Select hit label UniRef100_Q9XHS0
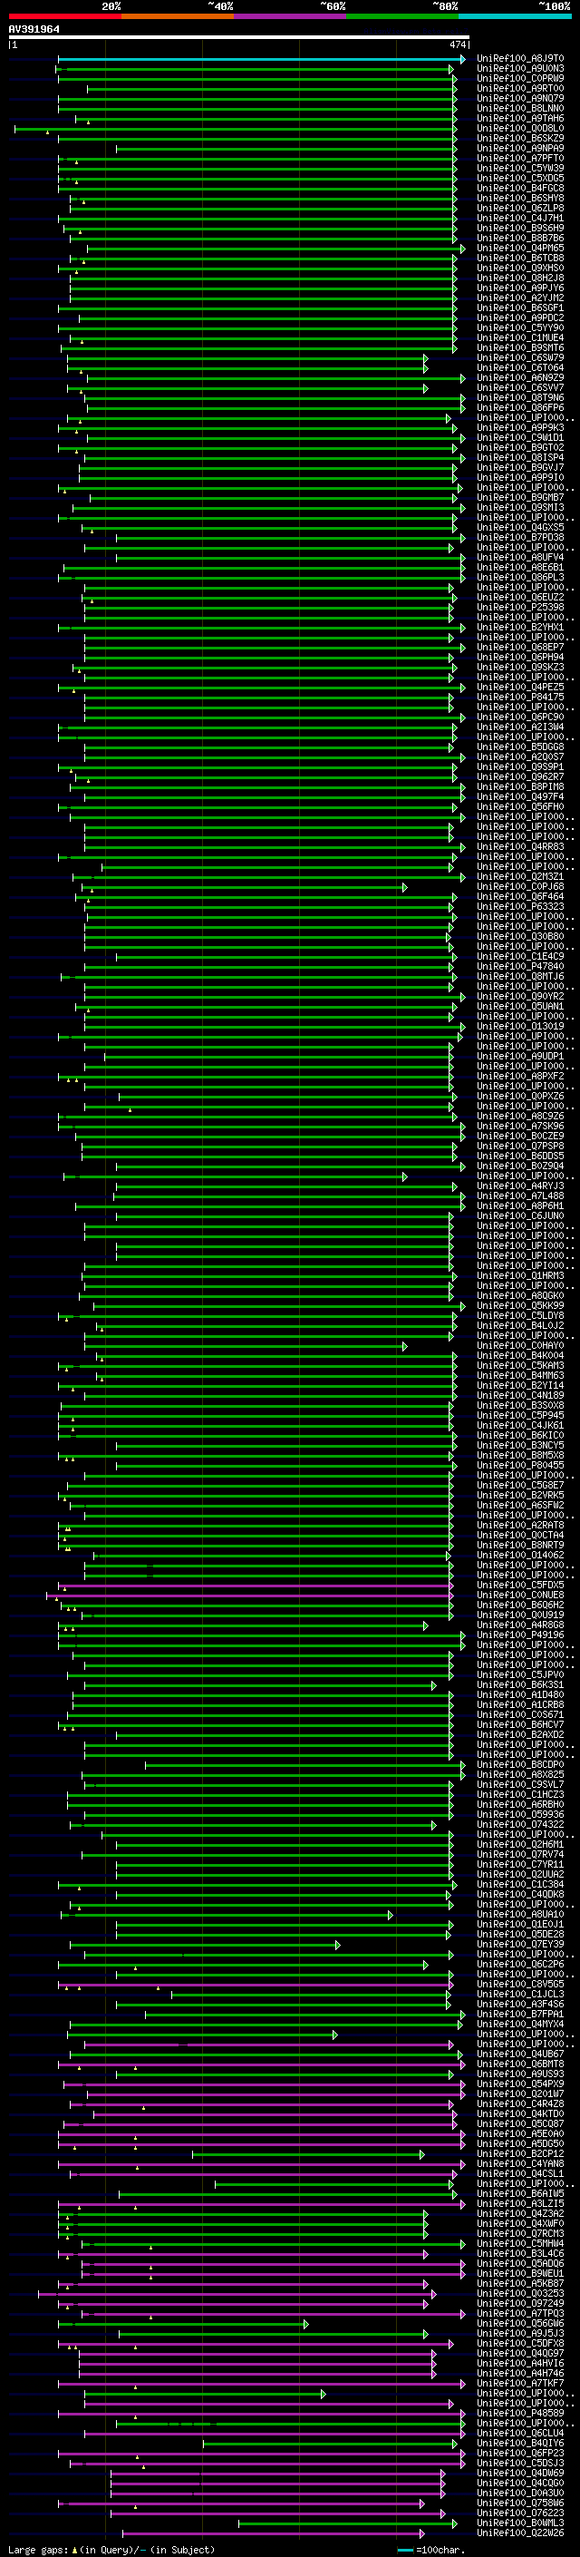580x2557 pixels. 520,268
